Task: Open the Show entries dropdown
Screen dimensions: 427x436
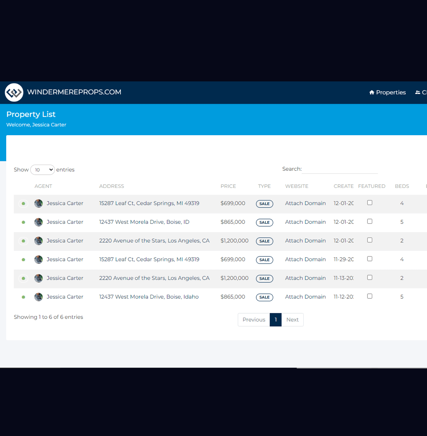Action: click(x=42, y=170)
